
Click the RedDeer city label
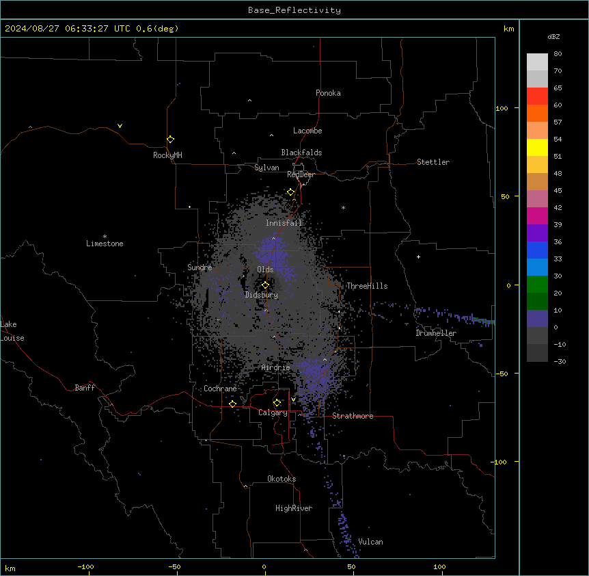tap(301, 174)
